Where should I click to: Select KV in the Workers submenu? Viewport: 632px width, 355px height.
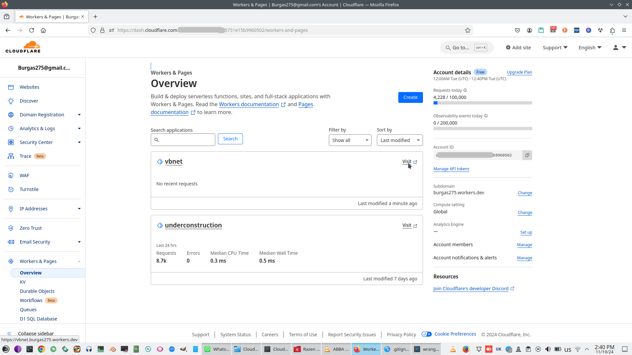[23, 282]
